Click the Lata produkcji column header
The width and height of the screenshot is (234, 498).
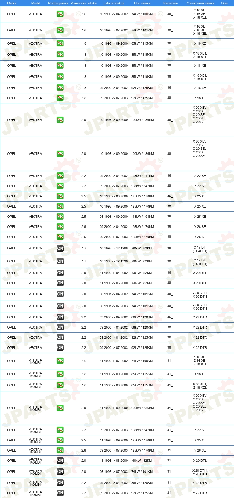point(114,3)
